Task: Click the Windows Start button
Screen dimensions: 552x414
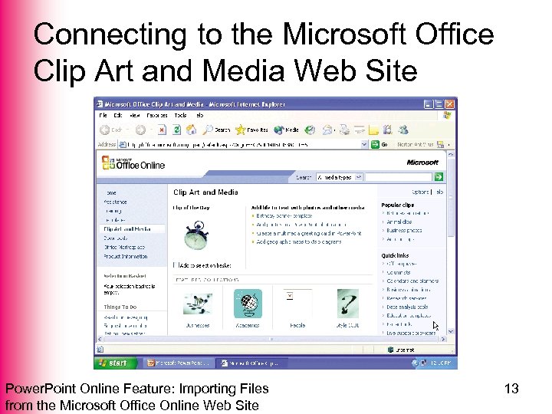Action: [x=116, y=363]
